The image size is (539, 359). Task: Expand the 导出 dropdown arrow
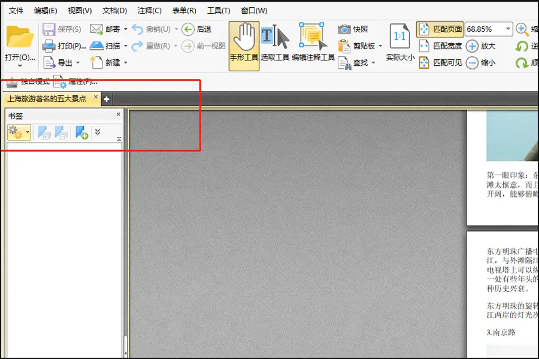(x=78, y=62)
